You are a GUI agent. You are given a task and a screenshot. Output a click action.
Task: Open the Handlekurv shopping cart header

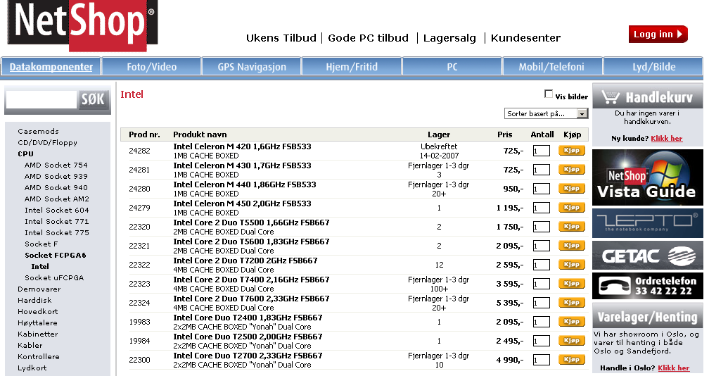(x=648, y=97)
